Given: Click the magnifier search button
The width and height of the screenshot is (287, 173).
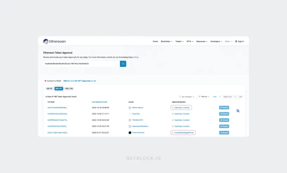Looking at the screenshot, I should (123, 64).
